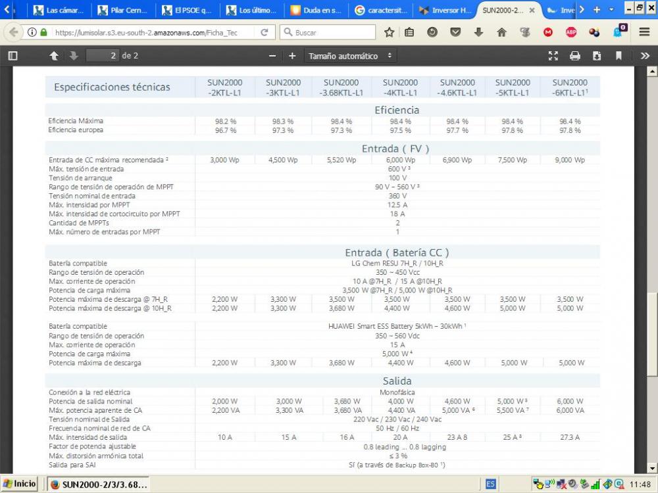Switch to the 'Duda en s...' tab
Viewport: 658px width, 493px height.
click(x=316, y=11)
